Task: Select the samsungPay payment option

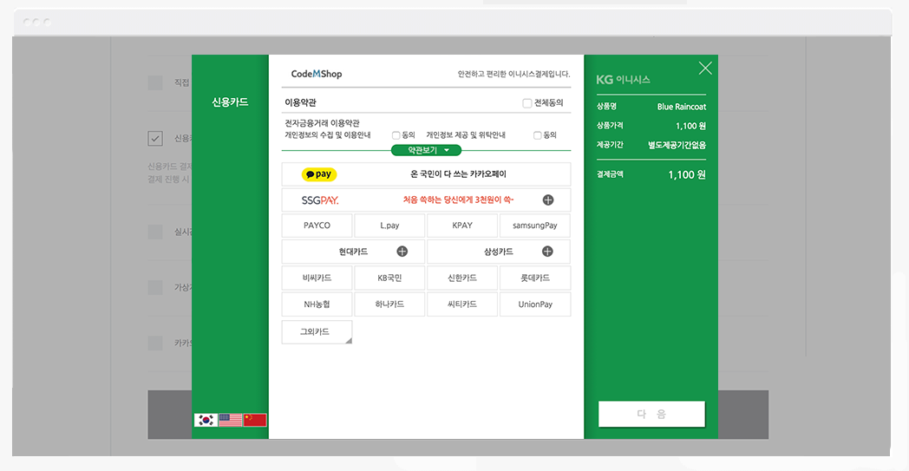Action: (535, 226)
